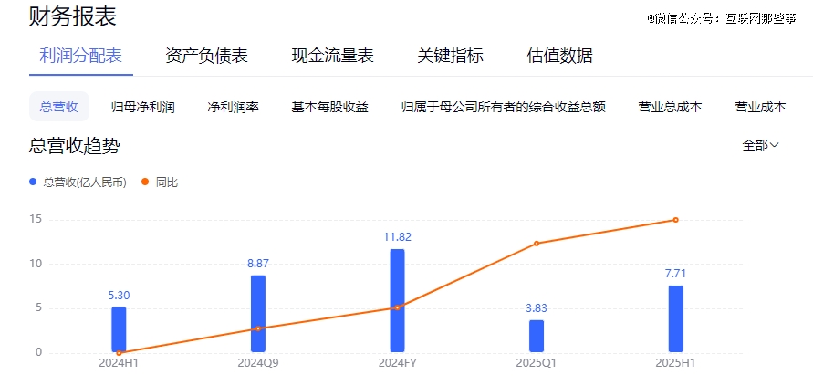Image resolution: width=813 pixels, height=385 pixels.
Task: Pick the 基本每股收益 metric filter
Action: tap(329, 107)
